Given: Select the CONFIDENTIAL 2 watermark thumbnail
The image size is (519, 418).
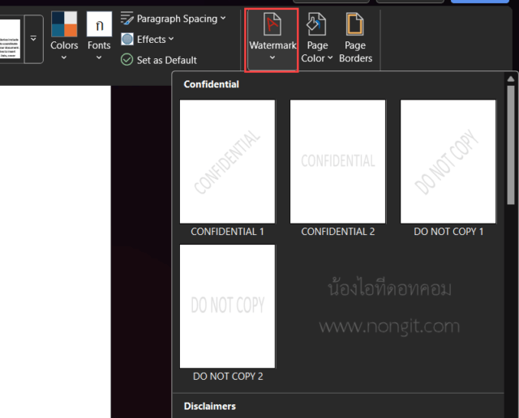Looking at the screenshot, I should (x=337, y=161).
